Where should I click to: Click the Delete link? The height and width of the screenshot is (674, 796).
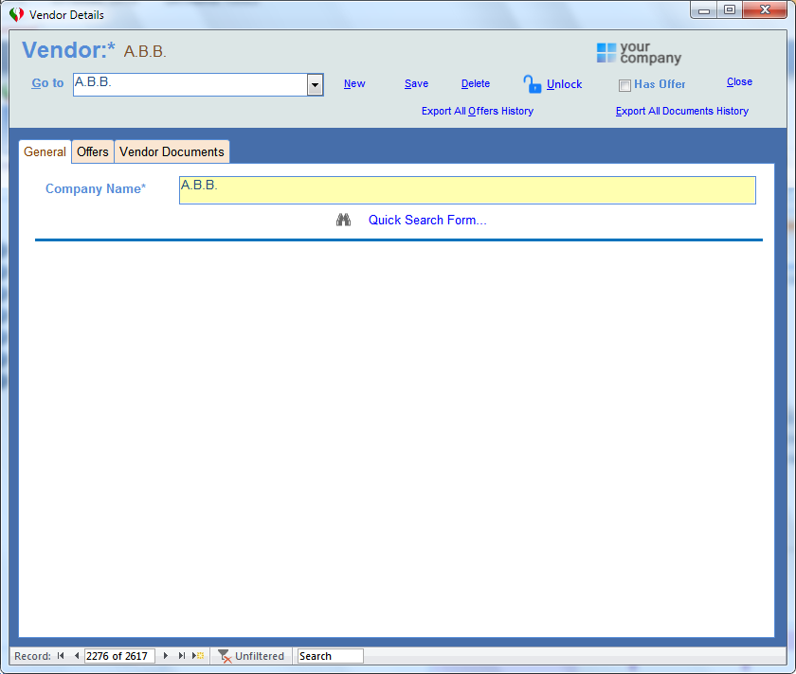point(475,83)
